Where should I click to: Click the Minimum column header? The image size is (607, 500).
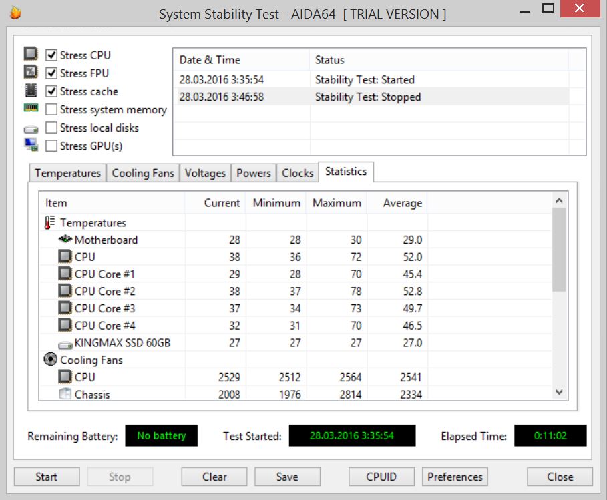(276, 203)
